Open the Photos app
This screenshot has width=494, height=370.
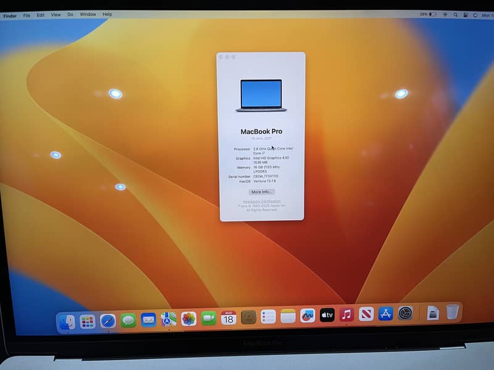coord(189,319)
